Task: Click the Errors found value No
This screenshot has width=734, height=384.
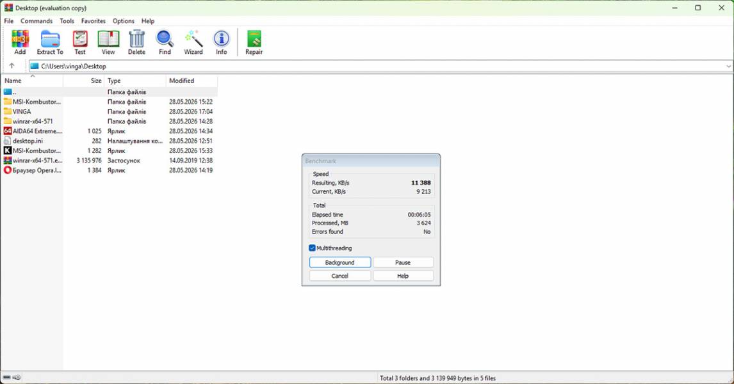Action: (427, 232)
